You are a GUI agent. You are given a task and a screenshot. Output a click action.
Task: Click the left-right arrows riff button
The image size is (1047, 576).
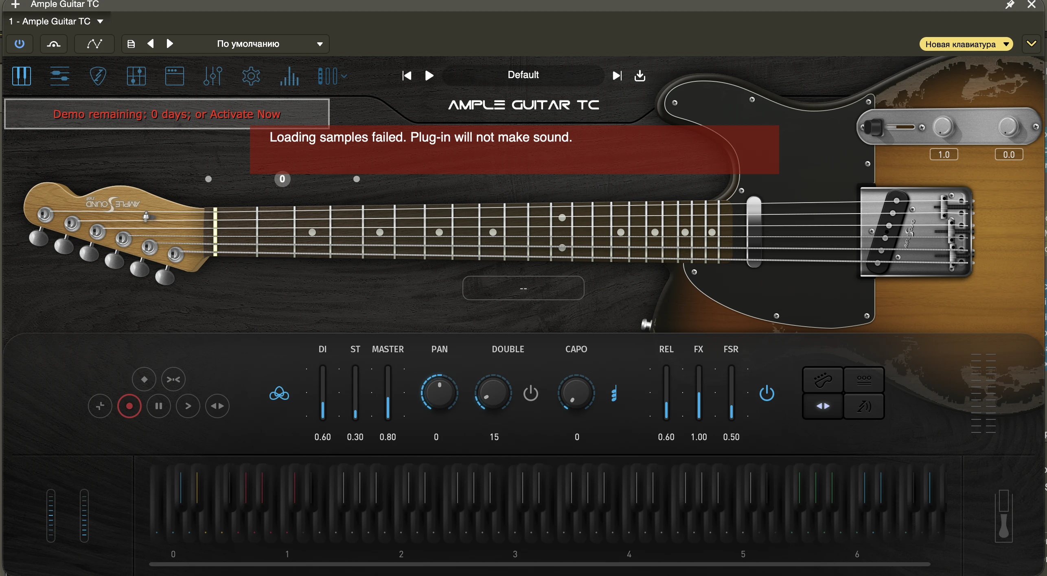point(217,406)
